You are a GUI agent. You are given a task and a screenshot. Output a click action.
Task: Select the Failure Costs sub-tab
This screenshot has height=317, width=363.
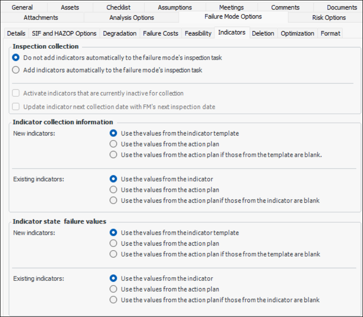pyautogui.click(x=161, y=33)
